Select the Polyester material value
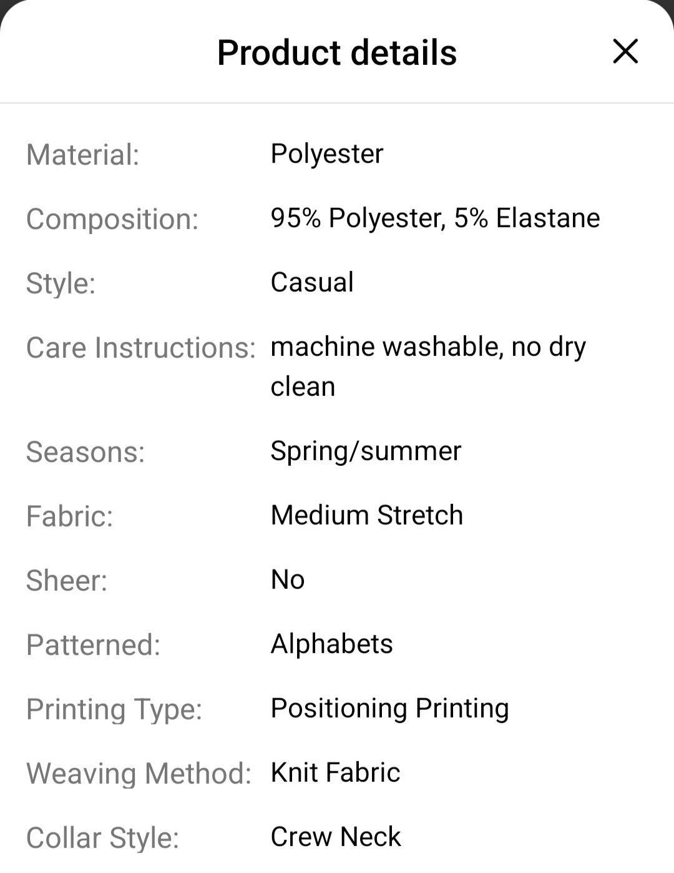 pos(327,154)
